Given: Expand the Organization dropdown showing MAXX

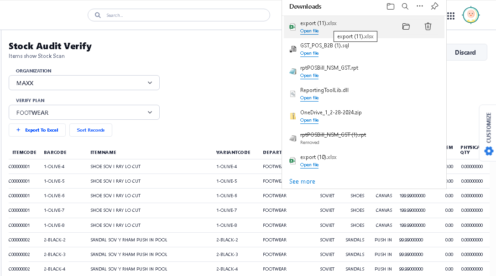Looking at the screenshot, I should click(84, 83).
